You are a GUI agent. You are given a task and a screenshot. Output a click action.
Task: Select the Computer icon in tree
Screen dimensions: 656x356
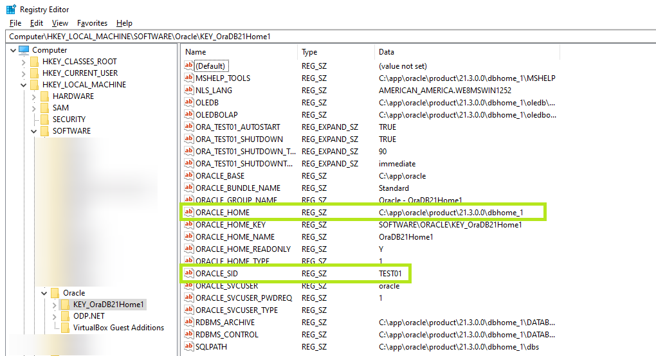pos(24,49)
